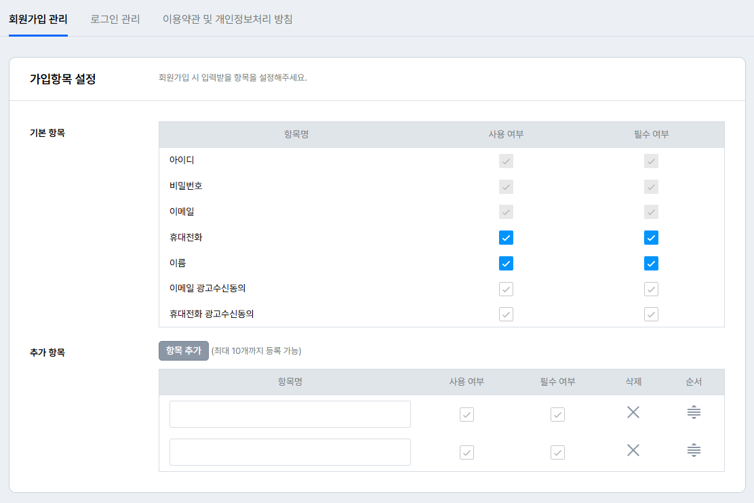Delete the first additional field row
The height and width of the screenshot is (503, 754).
pos(633,412)
